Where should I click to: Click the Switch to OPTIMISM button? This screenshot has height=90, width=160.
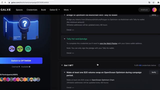click(x=21, y=61)
